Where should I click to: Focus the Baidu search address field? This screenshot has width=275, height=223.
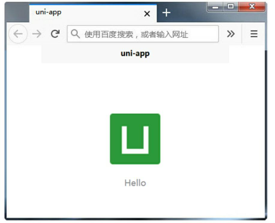pos(143,34)
